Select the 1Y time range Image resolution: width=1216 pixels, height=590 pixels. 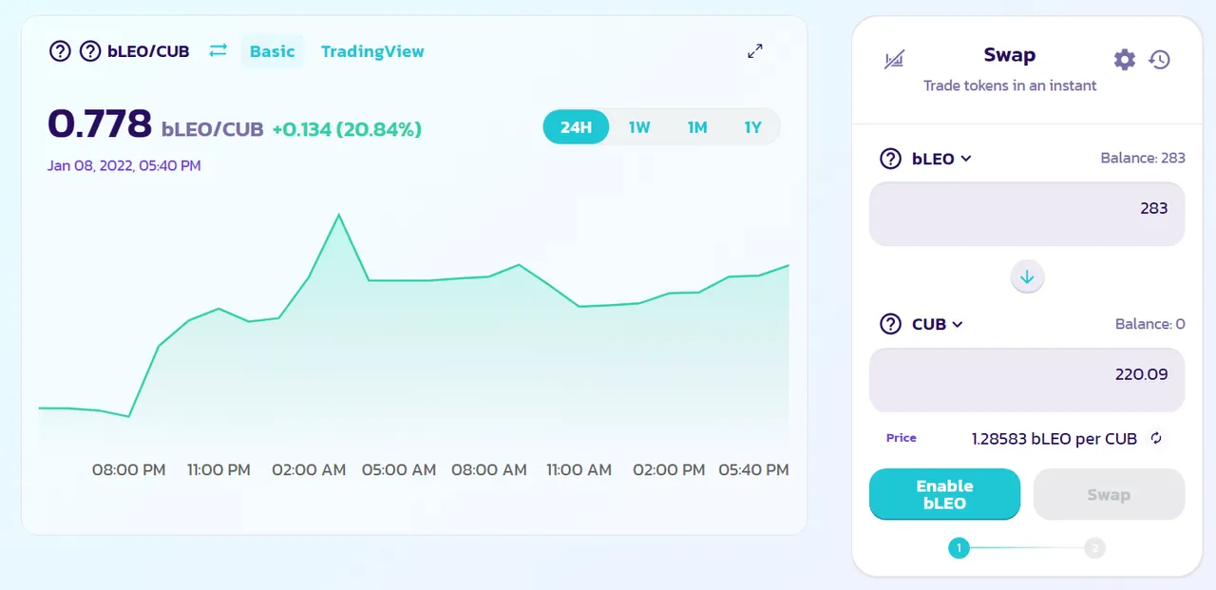tap(753, 126)
